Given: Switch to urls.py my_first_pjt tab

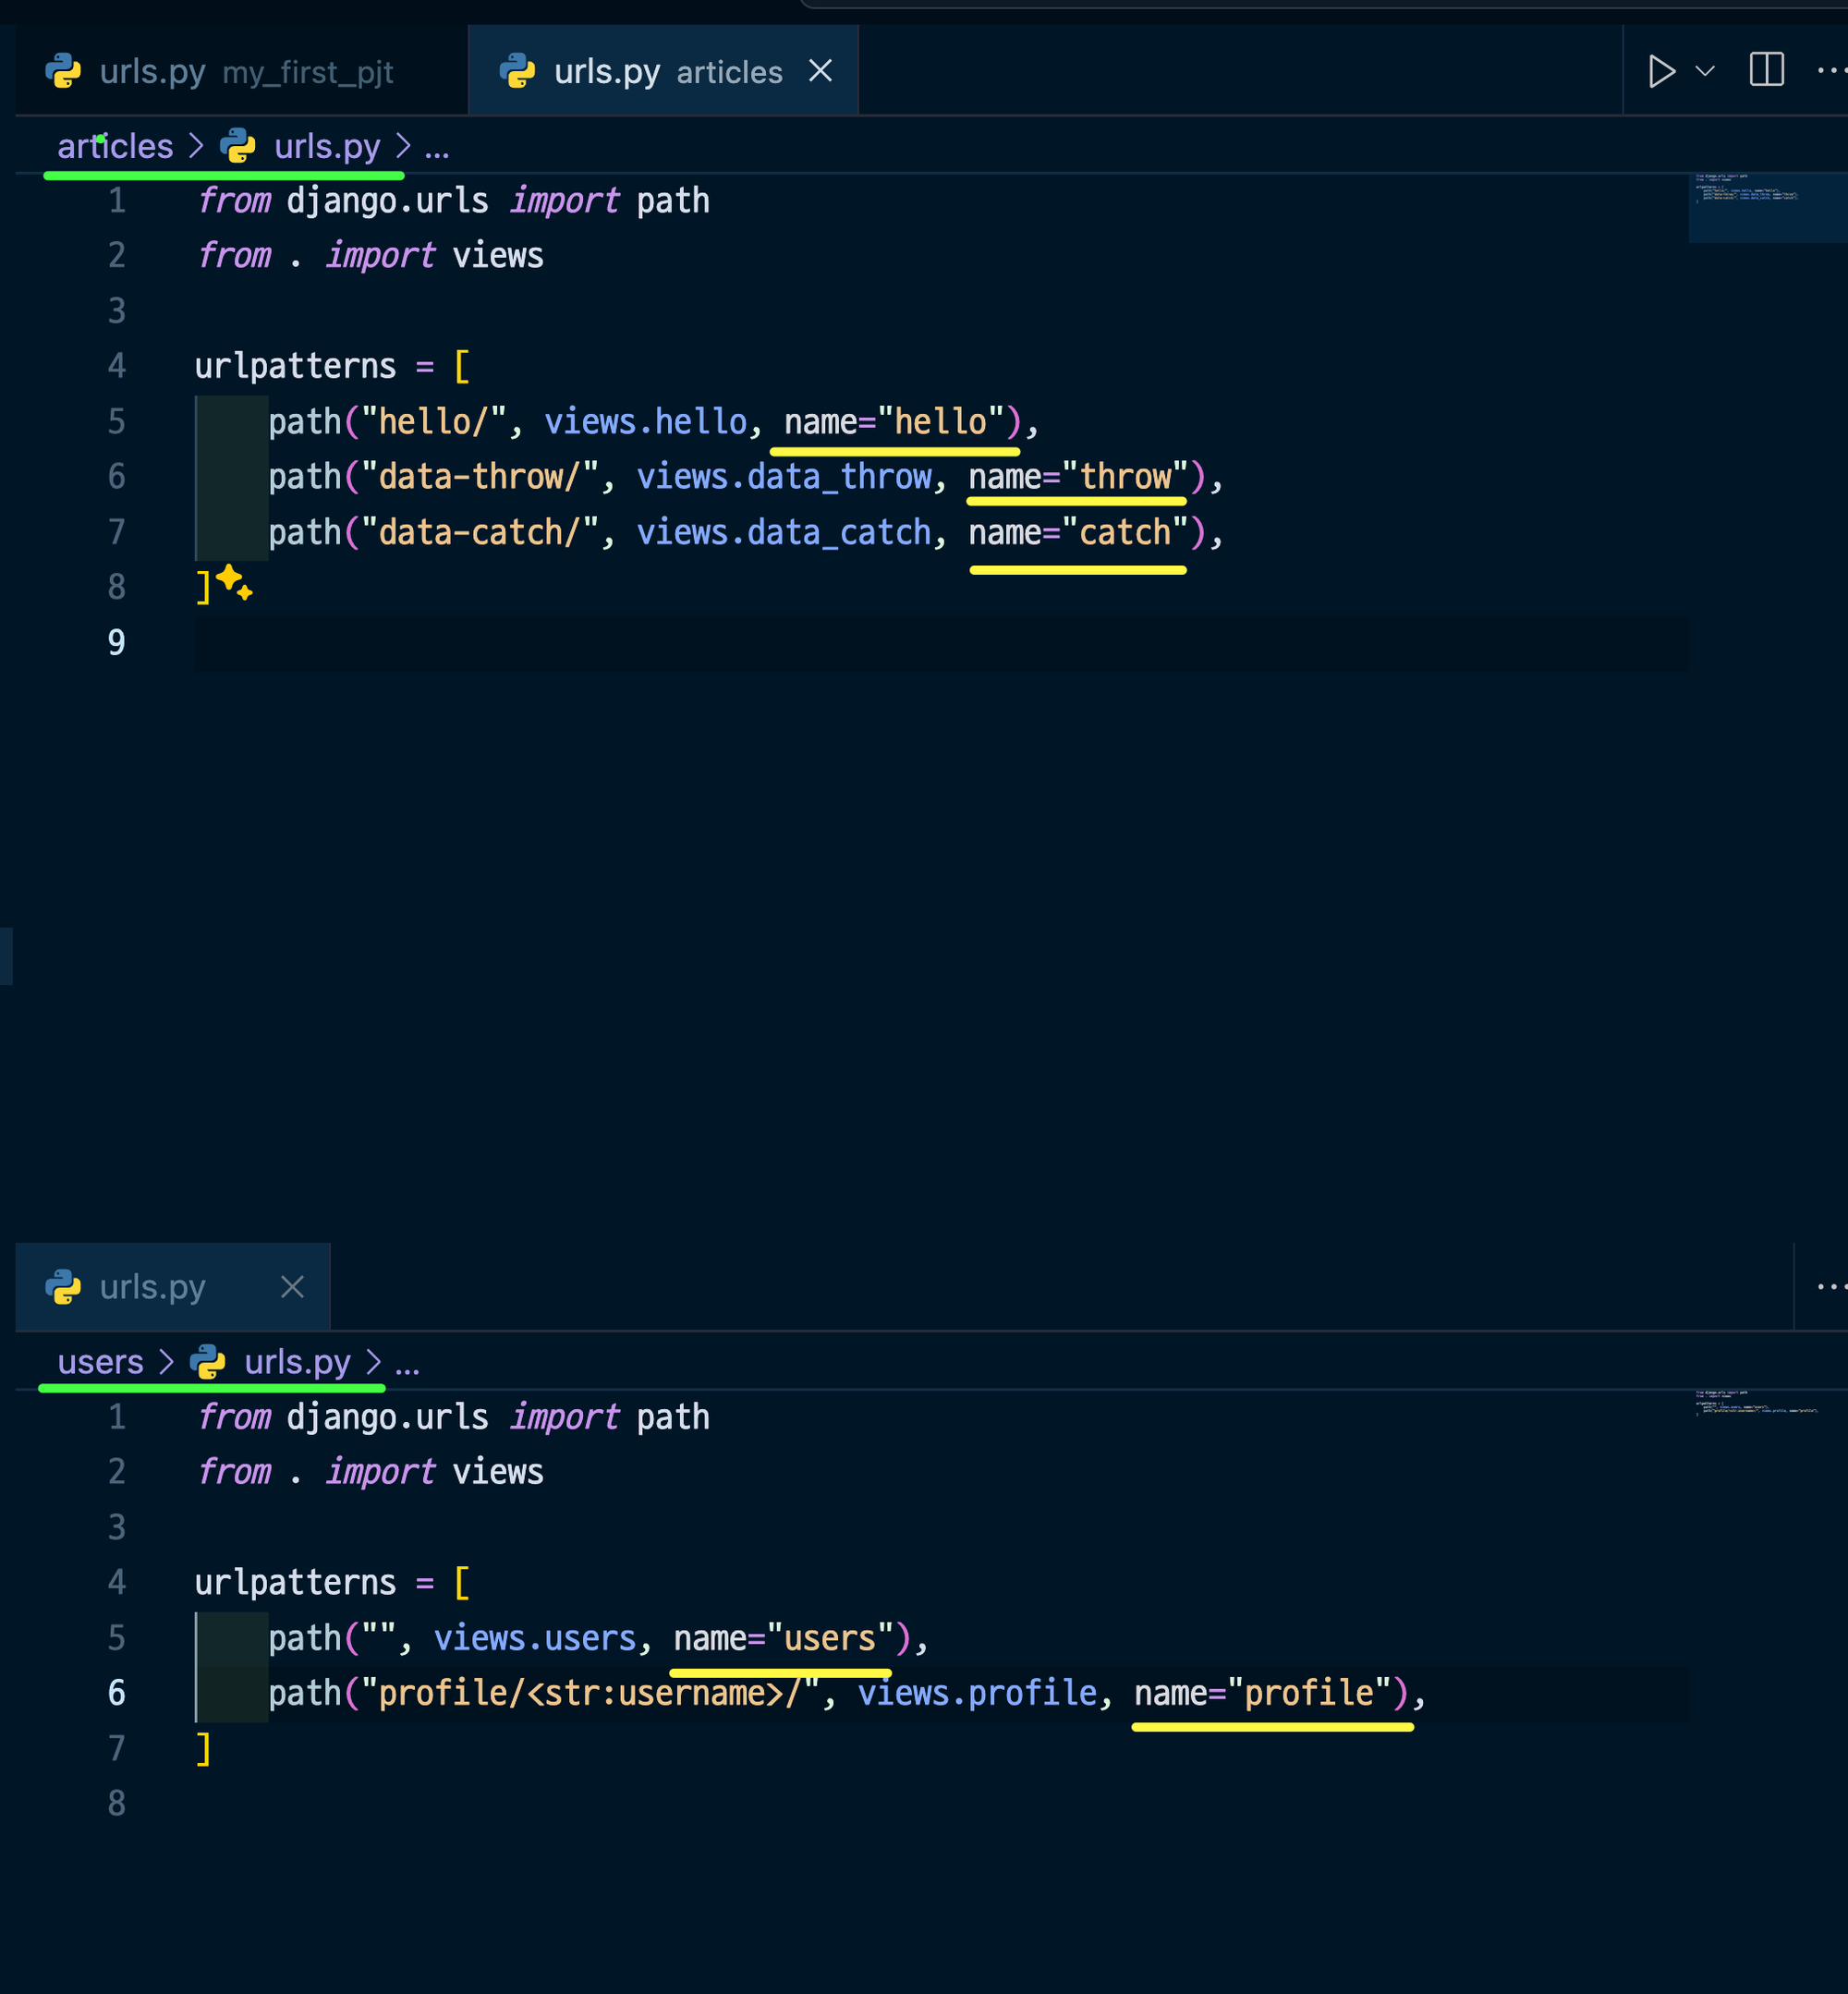Looking at the screenshot, I should pyautogui.click(x=245, y=72).
